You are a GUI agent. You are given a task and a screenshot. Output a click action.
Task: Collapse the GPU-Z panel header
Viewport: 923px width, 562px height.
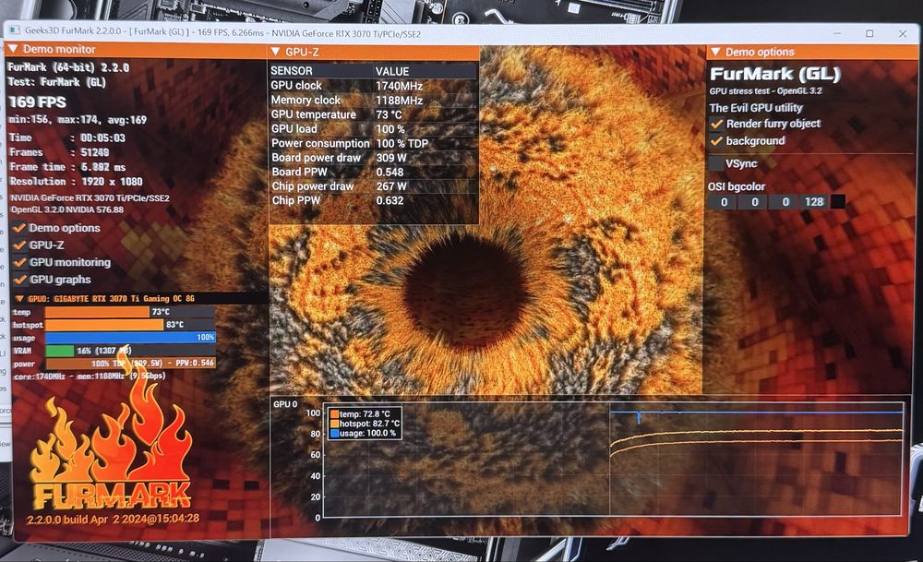tap(275, 52)
